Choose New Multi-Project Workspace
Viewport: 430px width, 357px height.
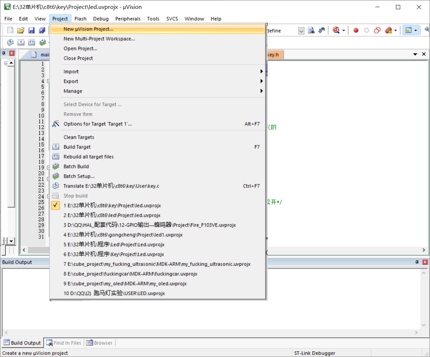point(158,39)
